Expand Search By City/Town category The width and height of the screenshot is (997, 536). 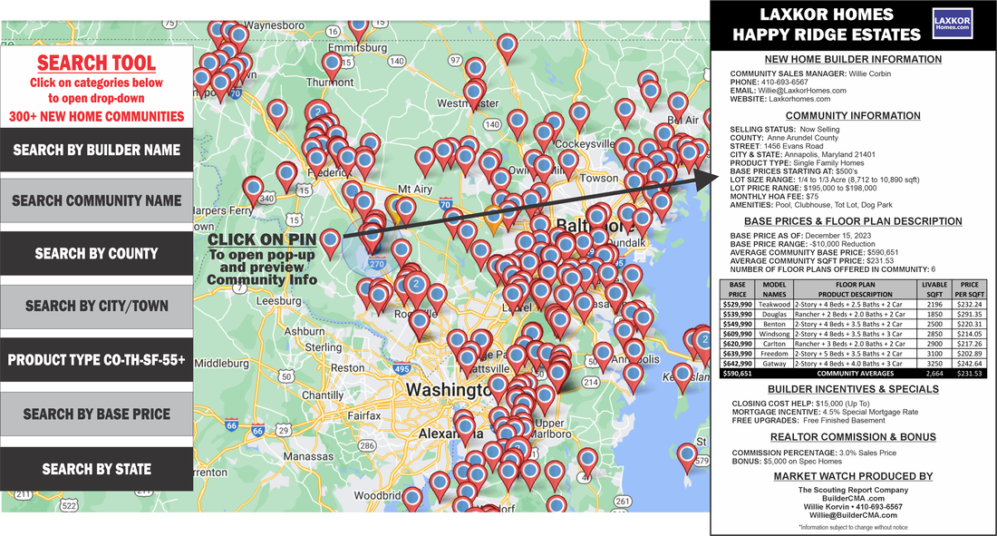(97, 307)
